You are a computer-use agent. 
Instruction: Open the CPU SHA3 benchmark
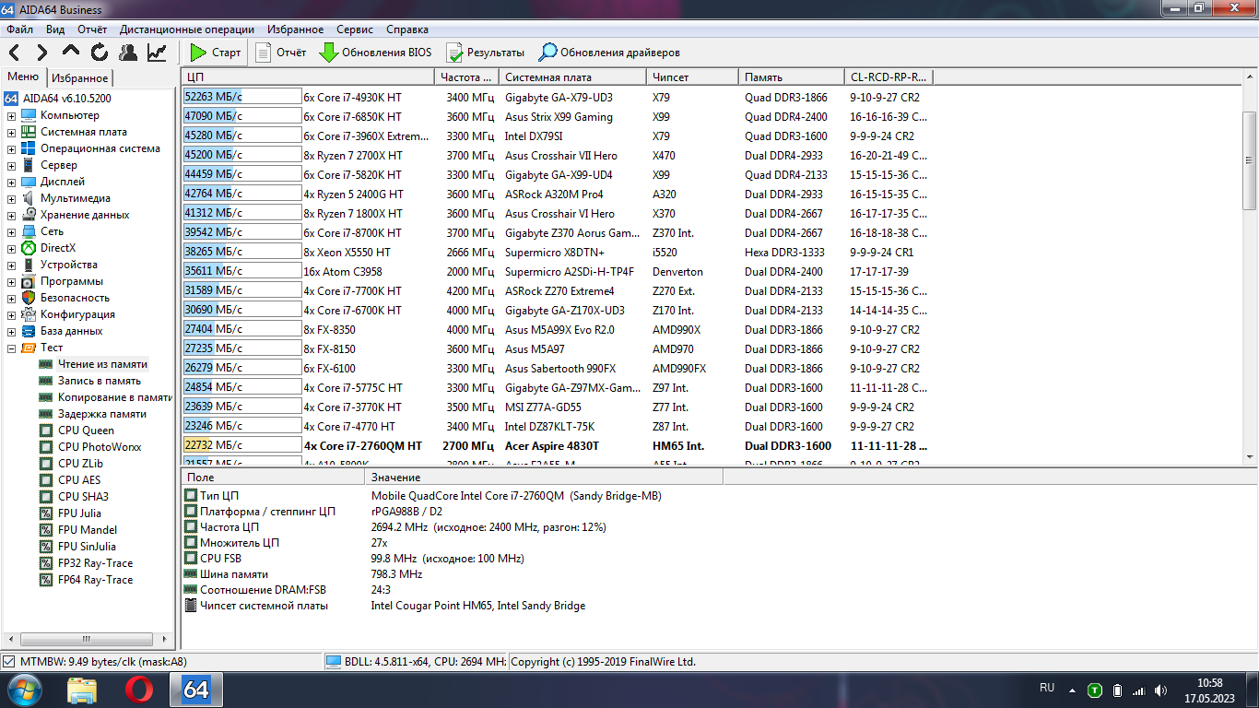83,497
